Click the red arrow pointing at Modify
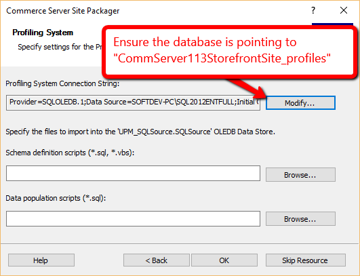Viewport: 360px width, 276px height. pos(247,88)
